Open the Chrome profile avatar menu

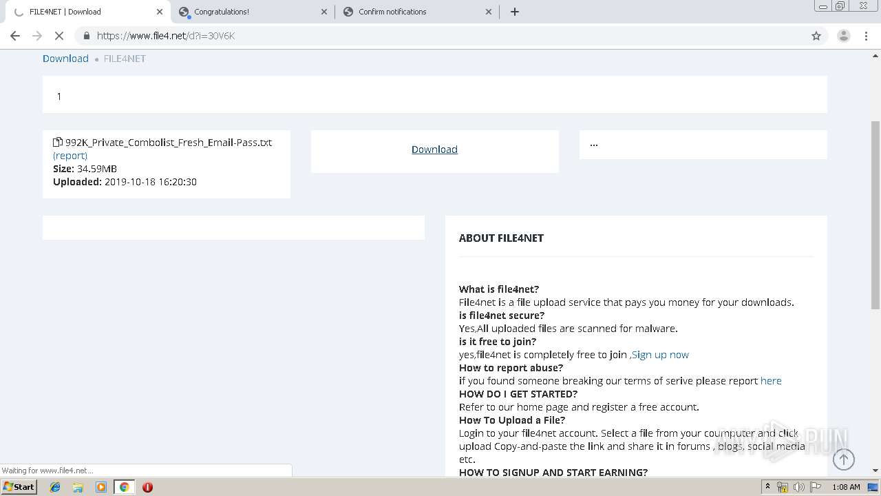[843, 36]
